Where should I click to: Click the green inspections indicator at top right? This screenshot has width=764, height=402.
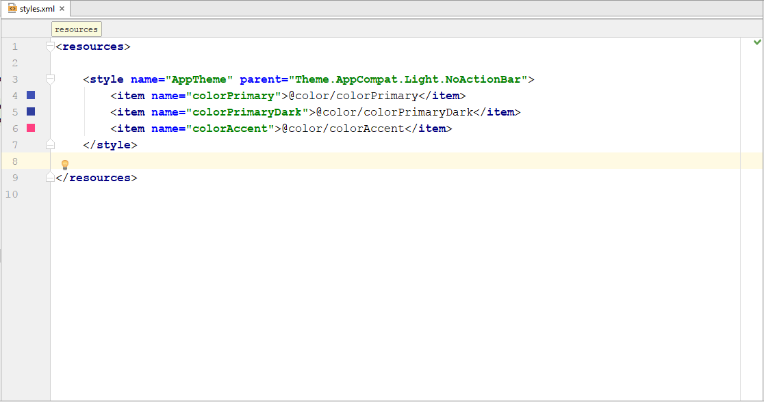pyautogui.click(x=756, y=42)
